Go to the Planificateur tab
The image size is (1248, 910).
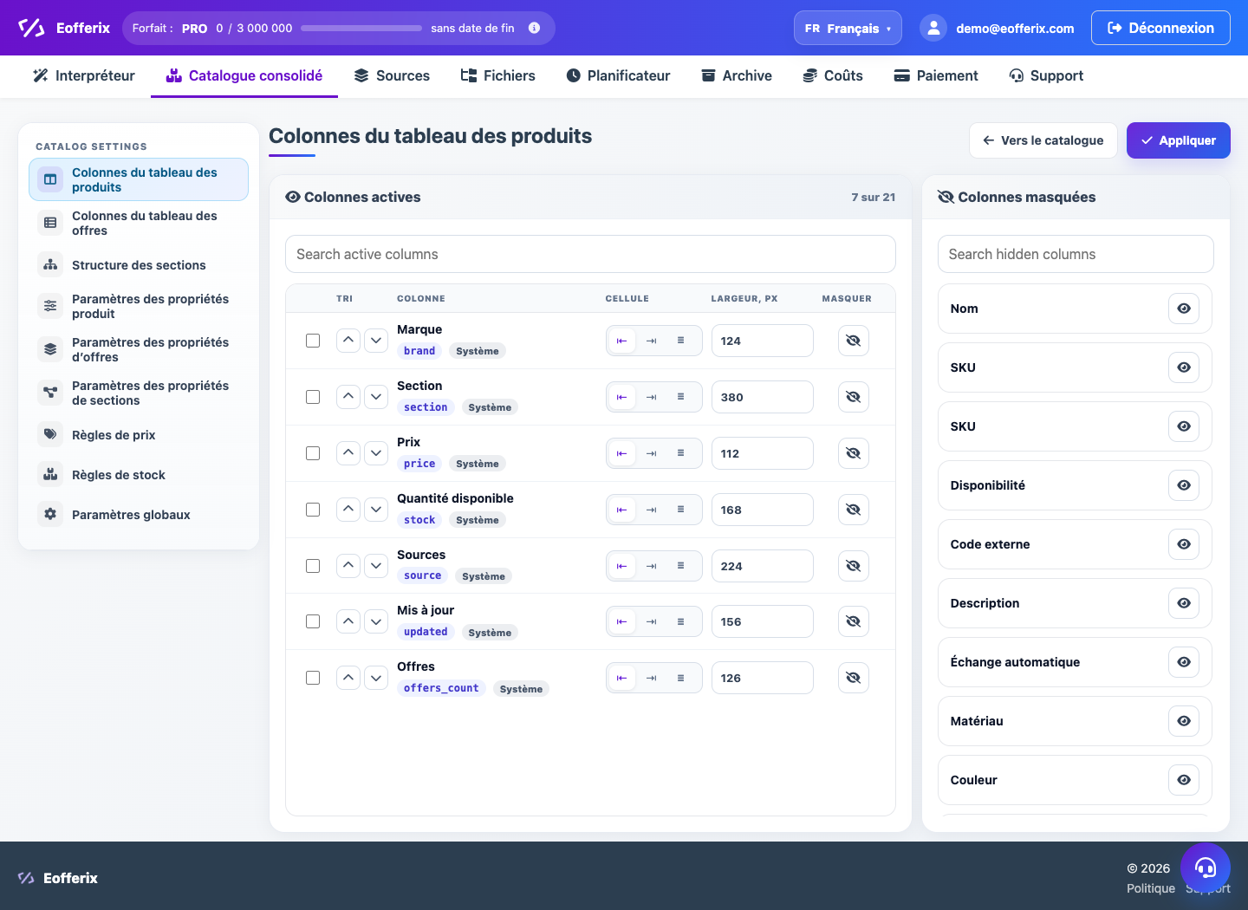pyautogui.click(x=619, y=76)
